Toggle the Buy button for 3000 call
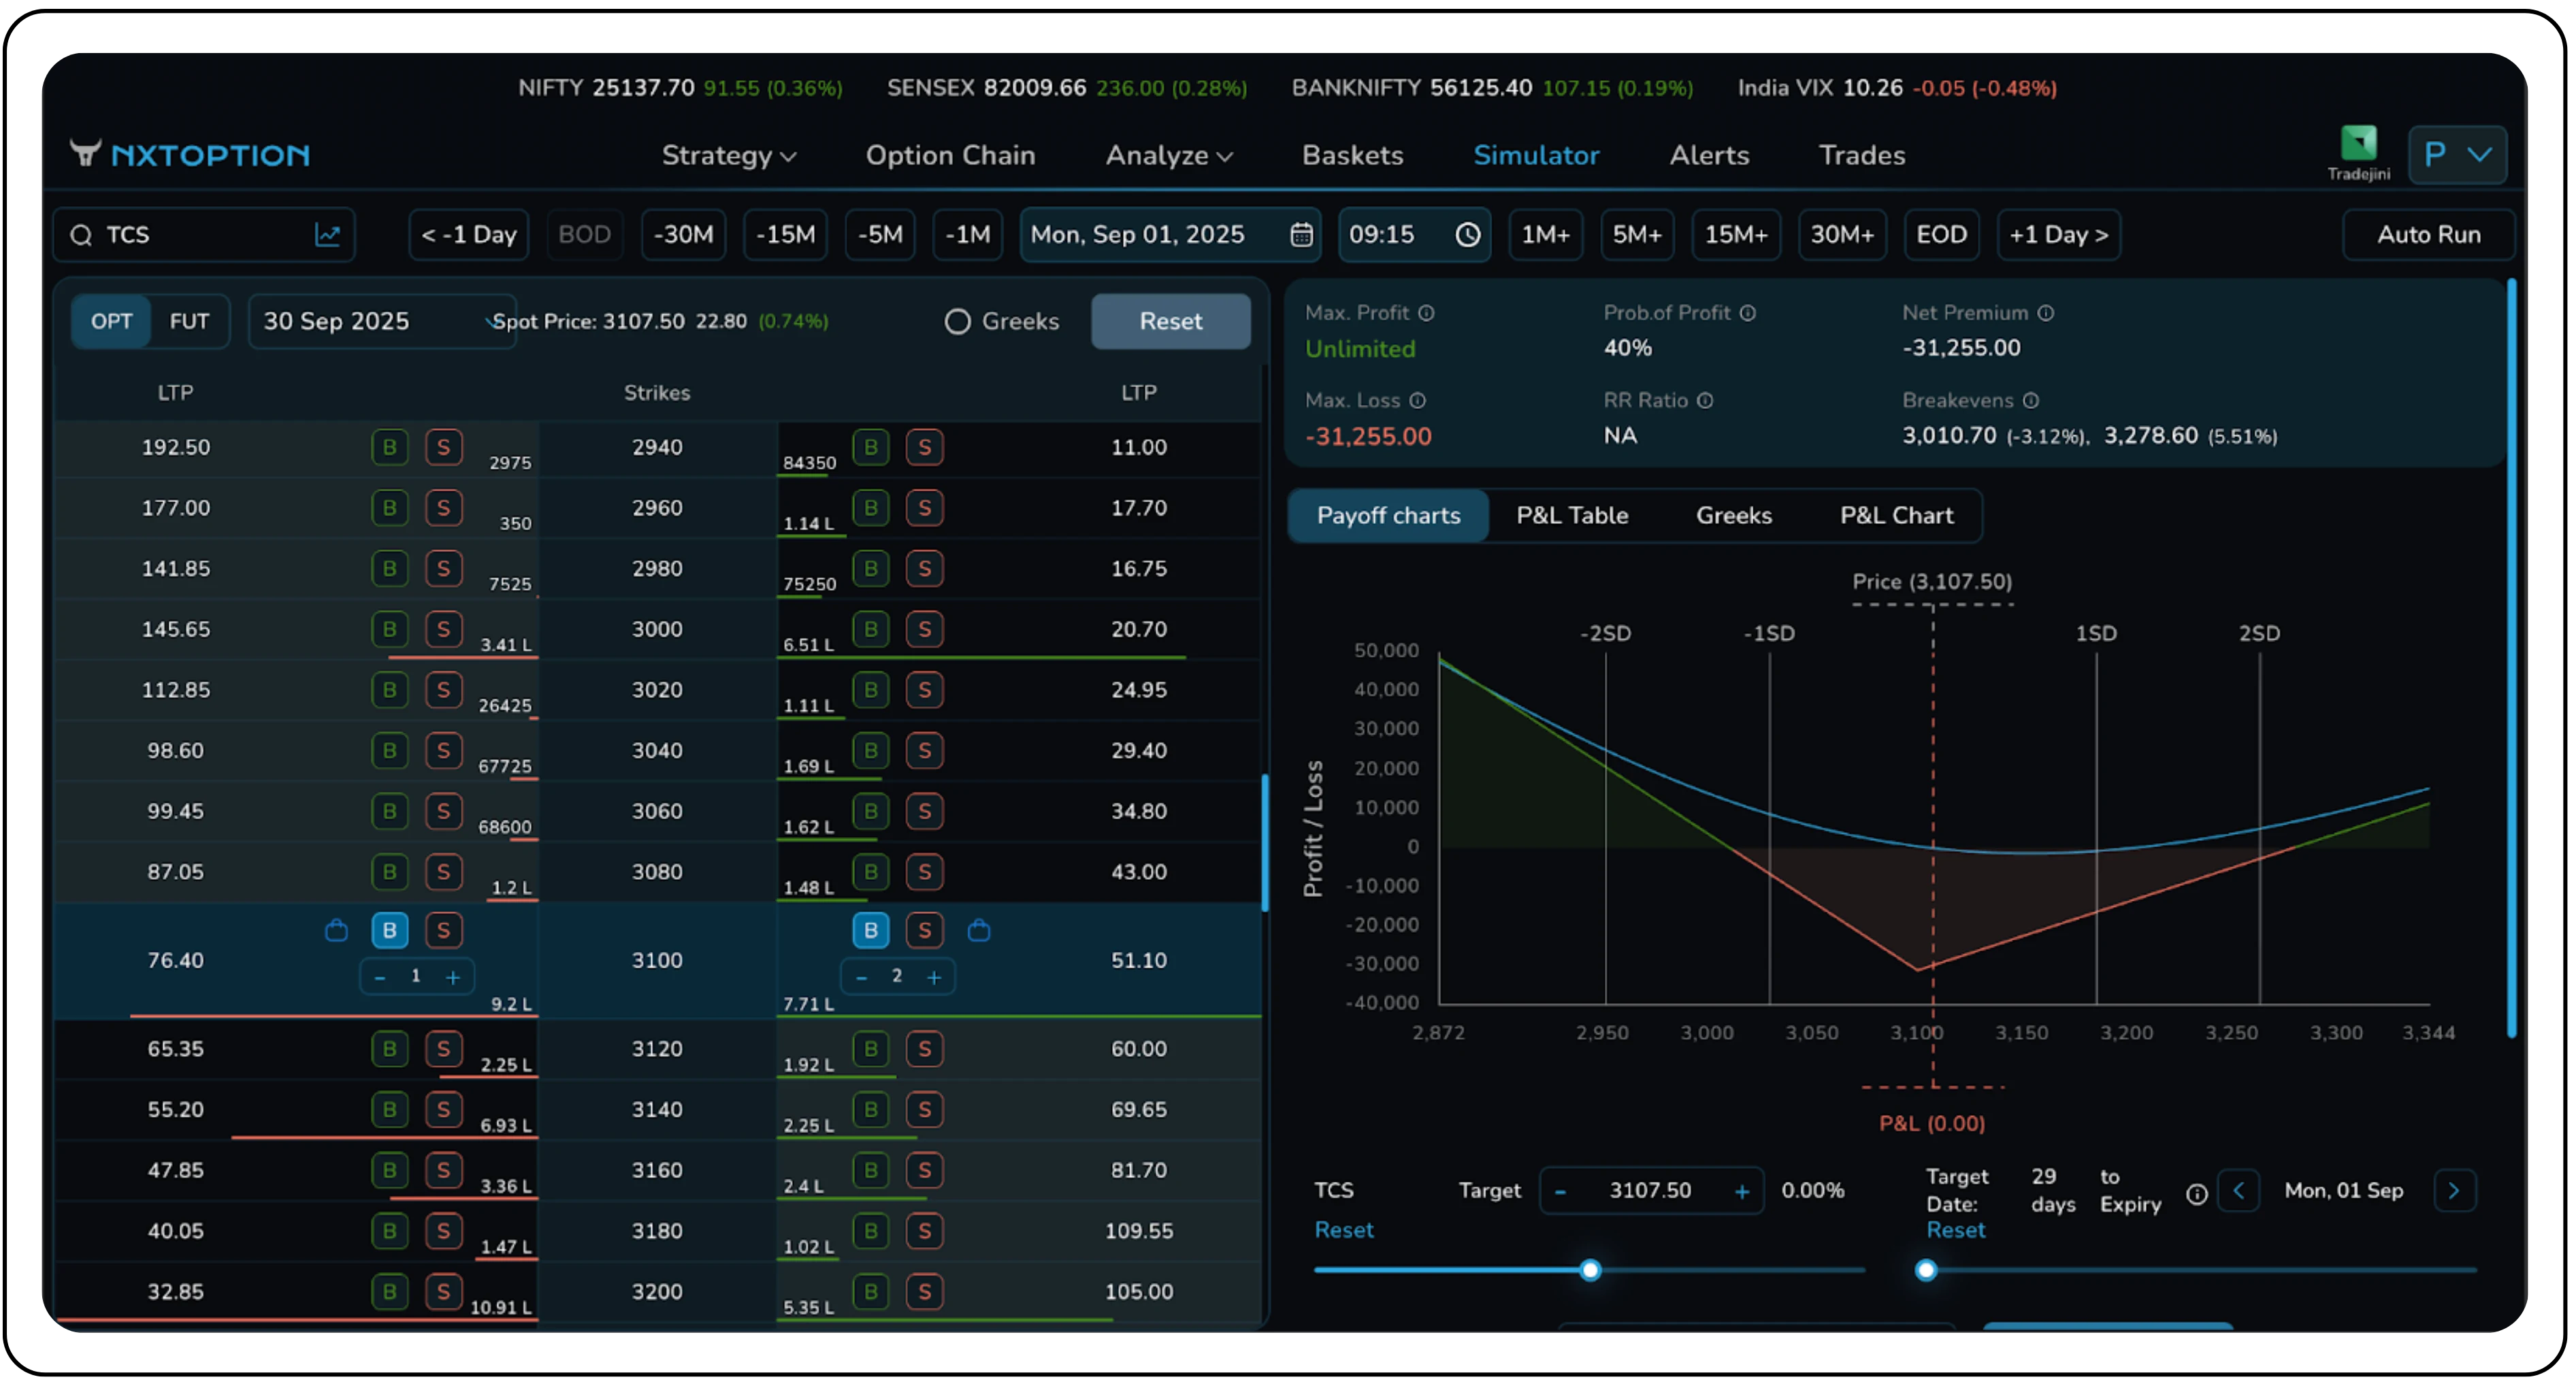The width and height of the screenshot is (2576, 1388). coord(389,630)
